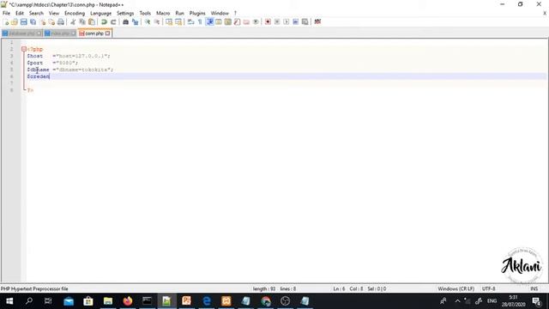
Task: Click the Stop macro recording icon
Action: (x=277, y=22)
